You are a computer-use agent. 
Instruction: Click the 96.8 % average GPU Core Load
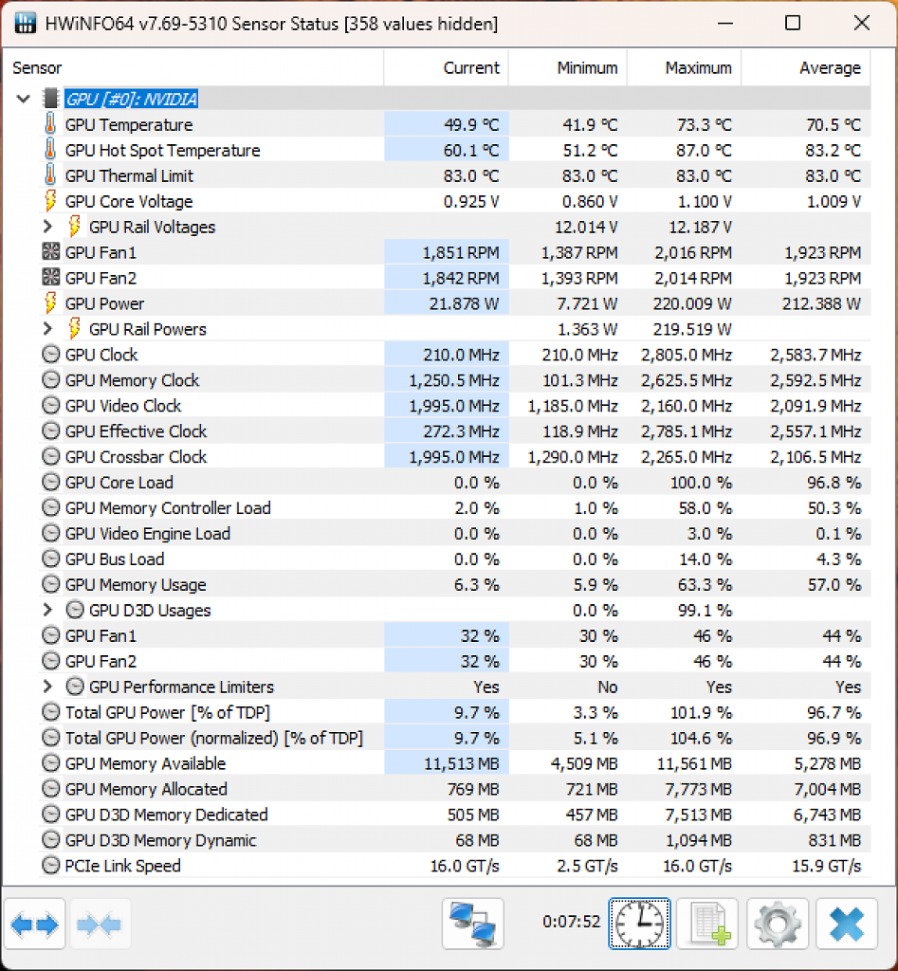pyautogui.click(x=834, y=483)
